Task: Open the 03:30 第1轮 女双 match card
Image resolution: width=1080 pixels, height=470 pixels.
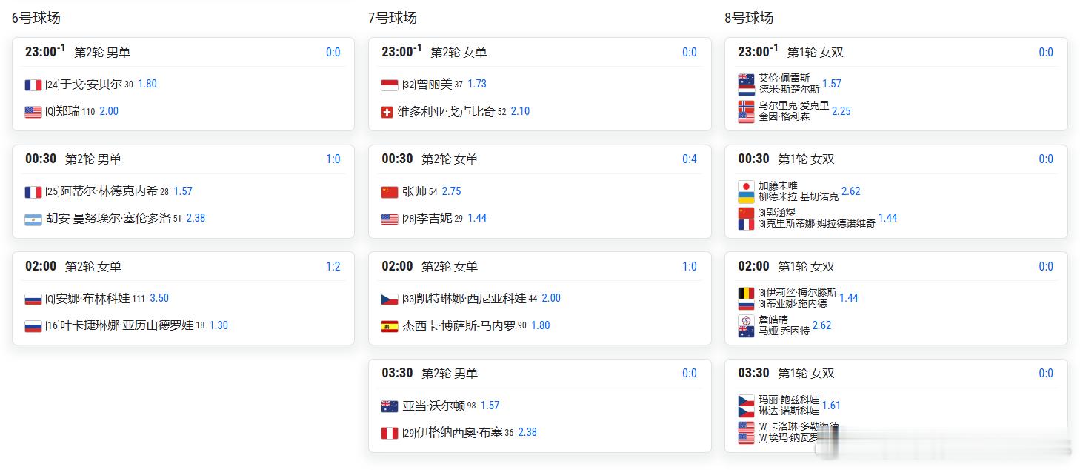Action: tap(896, 406)
